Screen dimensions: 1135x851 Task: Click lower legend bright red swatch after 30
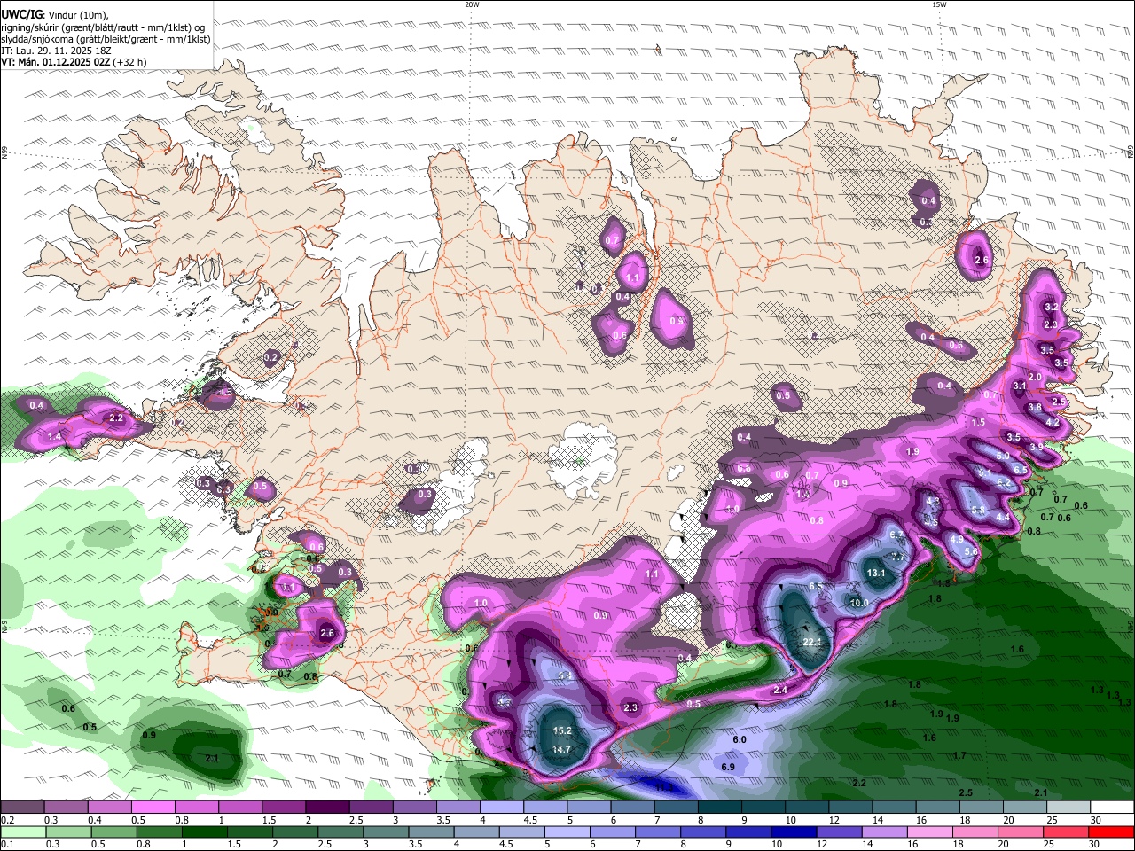point(1113,832)
